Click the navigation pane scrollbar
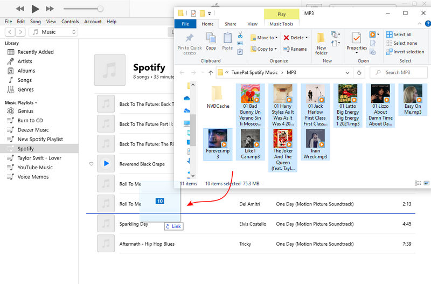Image resolution: width=431 pixels, height=284 pixels. (x=193, y=130)
